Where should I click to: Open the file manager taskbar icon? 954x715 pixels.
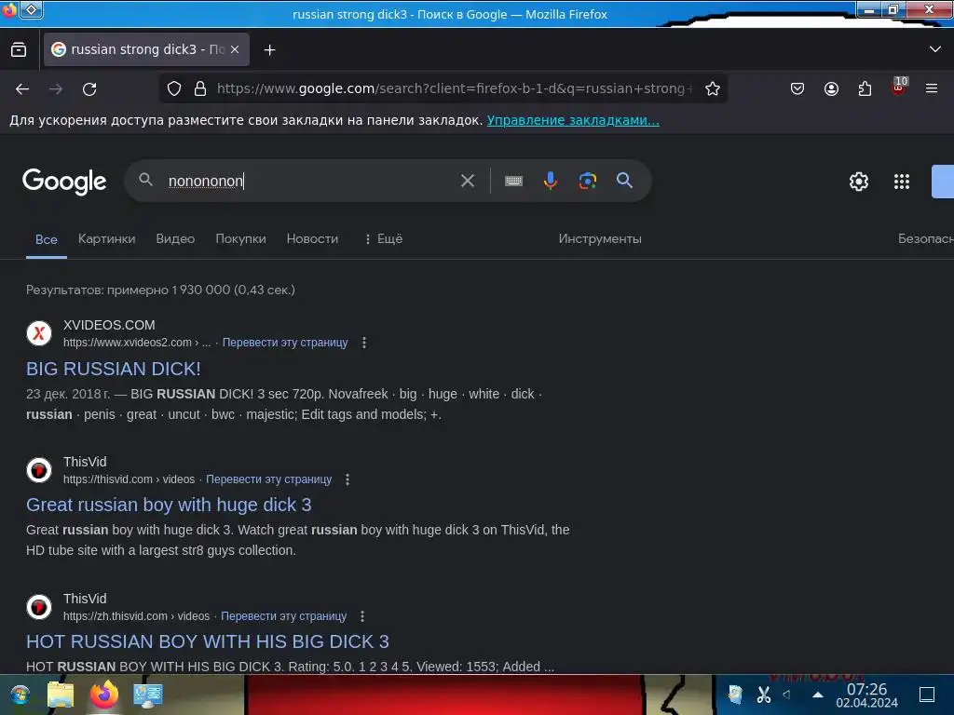point(61,695)
